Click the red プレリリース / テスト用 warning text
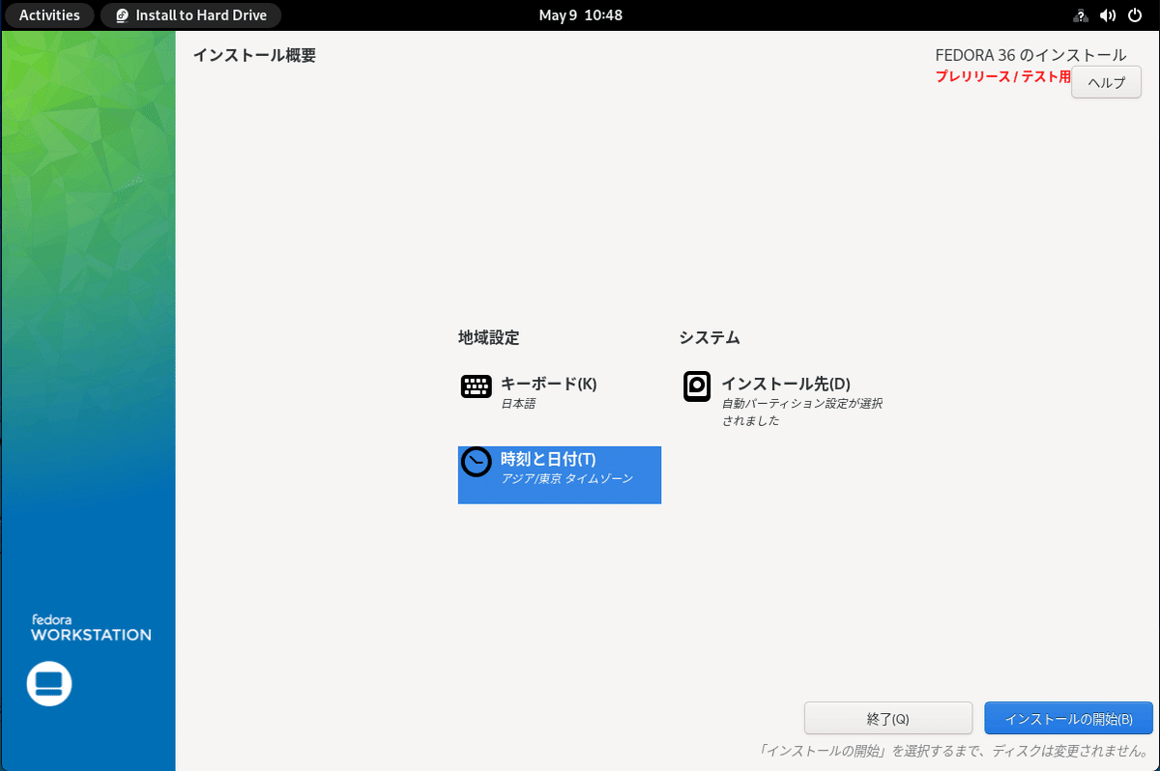Image resolution: width=1160 pixels, height=771 pixels. click(x=1002, y=76)
